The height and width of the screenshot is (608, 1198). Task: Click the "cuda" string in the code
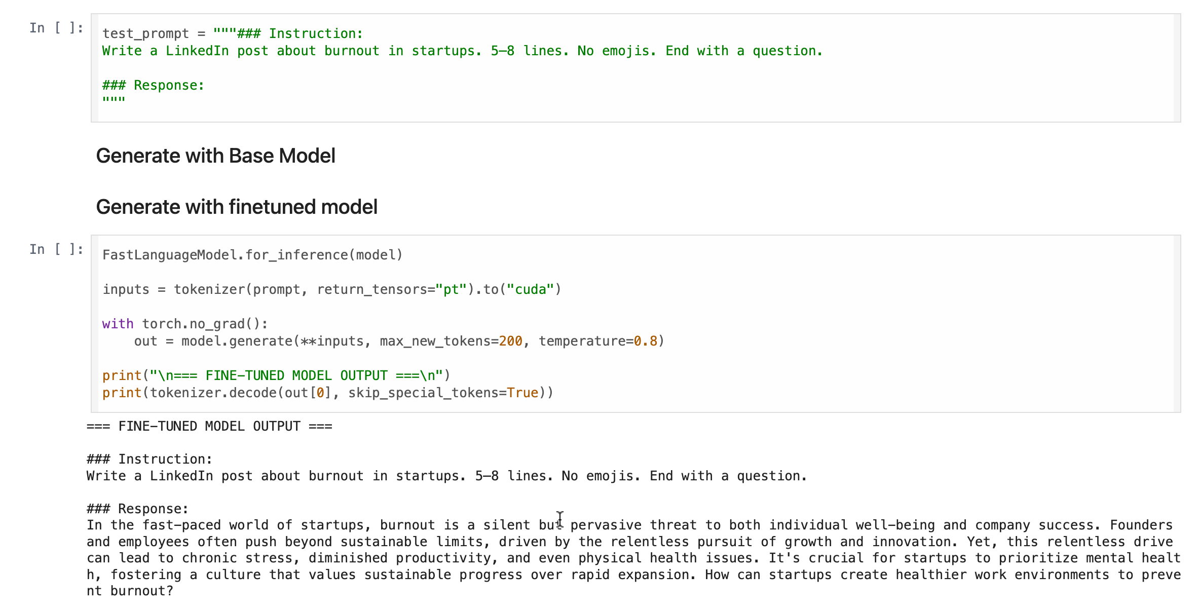click(x=530, y=289)
